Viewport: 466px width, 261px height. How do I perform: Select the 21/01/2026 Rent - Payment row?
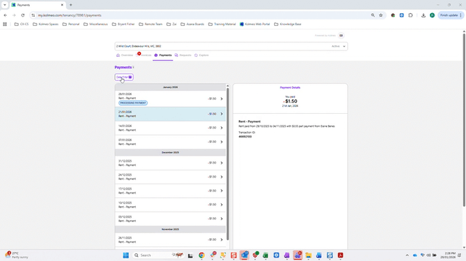click(170, 114)
